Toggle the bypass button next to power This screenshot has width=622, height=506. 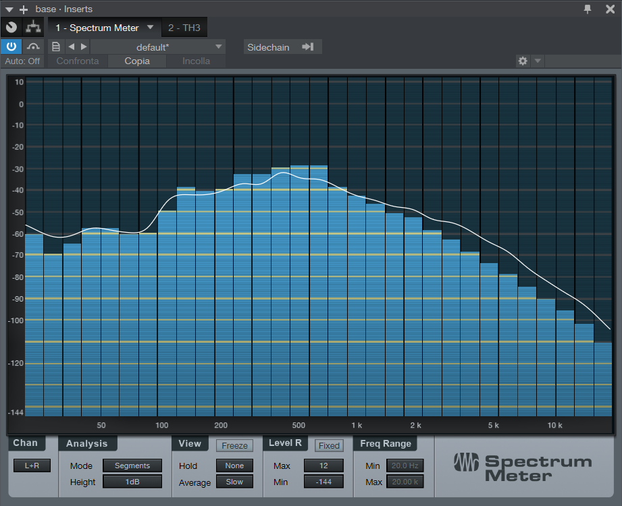tap(33, 47)
